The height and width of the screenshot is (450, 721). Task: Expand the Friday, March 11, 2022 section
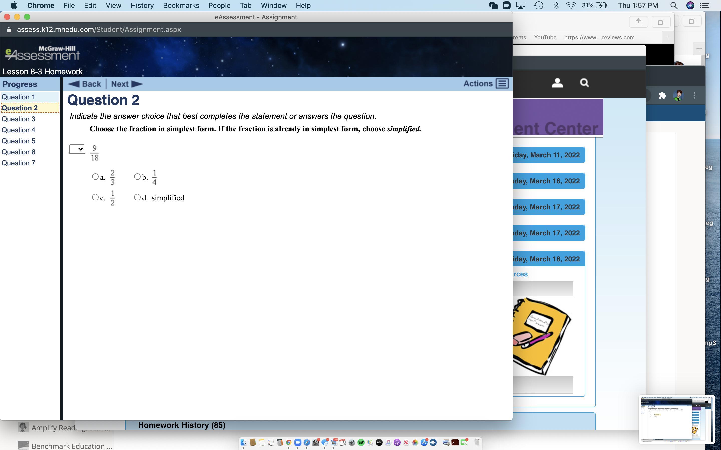548,155
